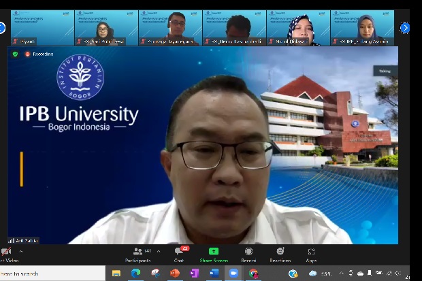Open the weather cloud widget in taskbar

312,274
